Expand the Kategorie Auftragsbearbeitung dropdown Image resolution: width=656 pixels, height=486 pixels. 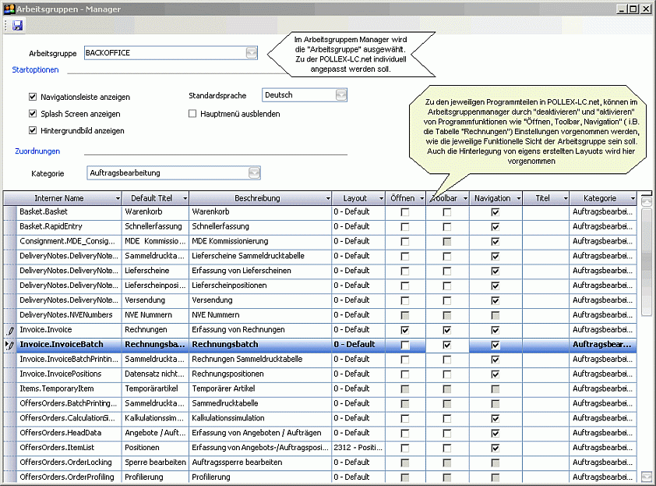click(x=254, y=172)
